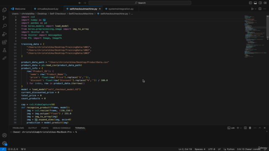Viewport: 269px width, 151px height.
Task: Click 'cap = cv2.VideoCapture(0)' code line
Action: pyautogui.click(x=38, y=104)
